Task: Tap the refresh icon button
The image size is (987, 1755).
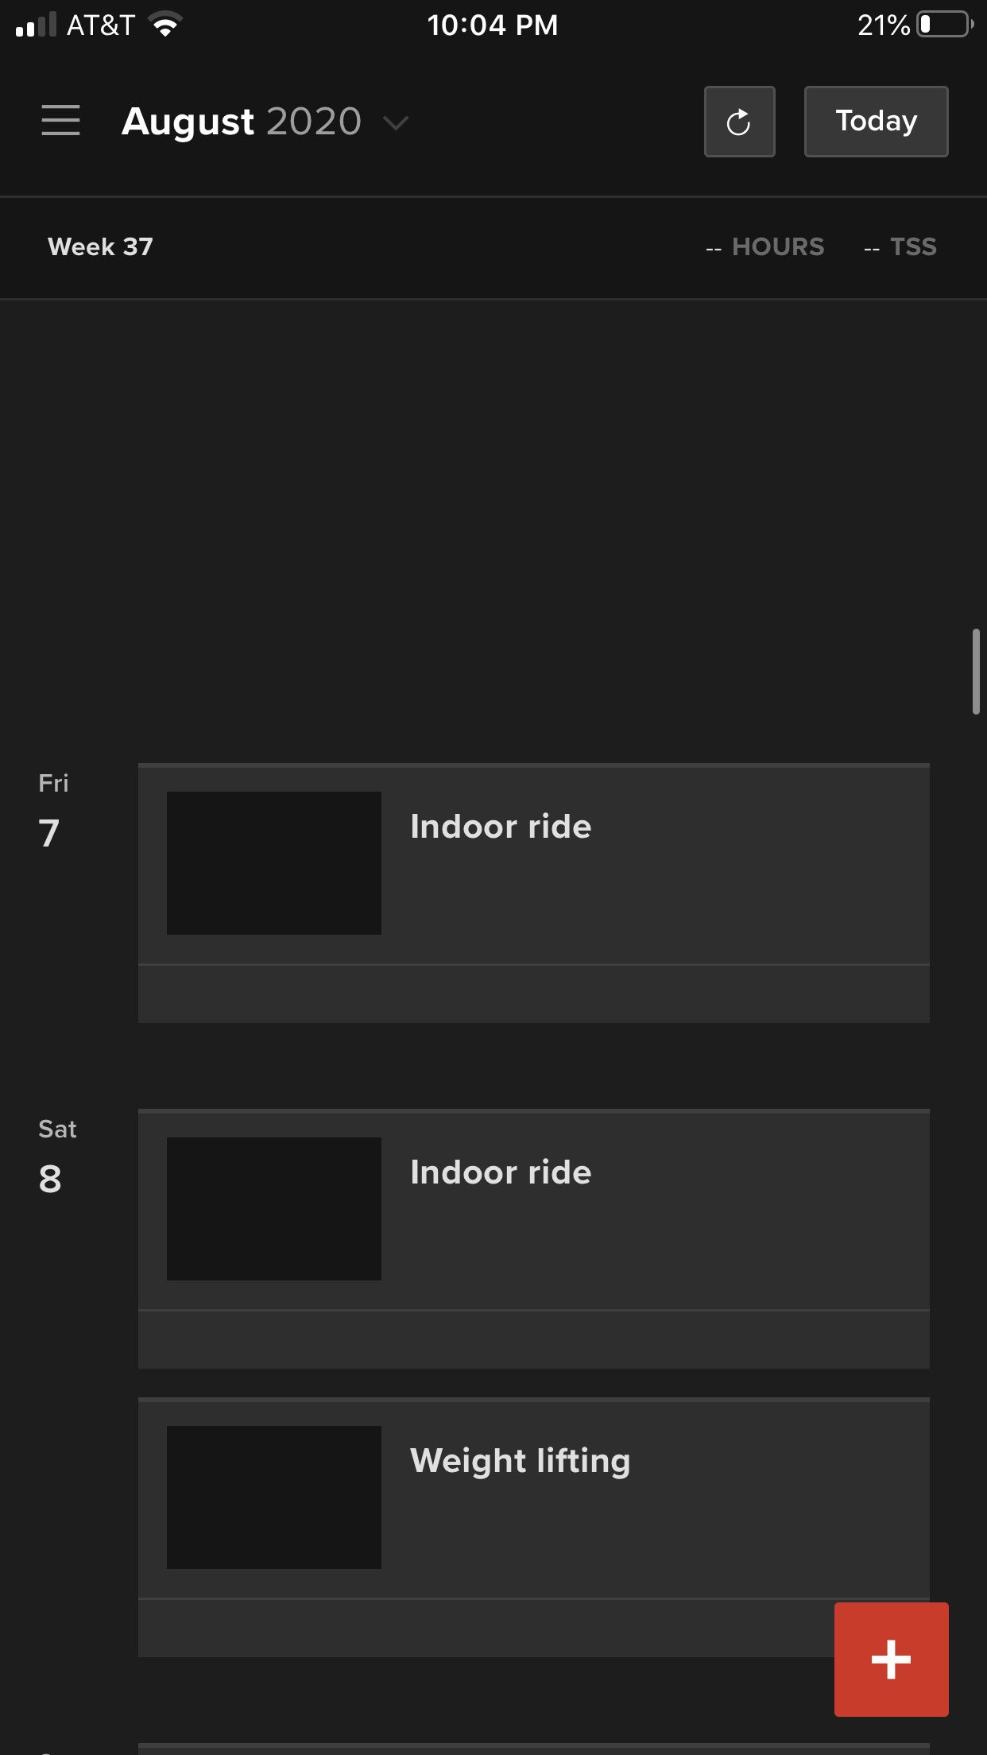Action: pyautogui.click(x=739, y=122)
